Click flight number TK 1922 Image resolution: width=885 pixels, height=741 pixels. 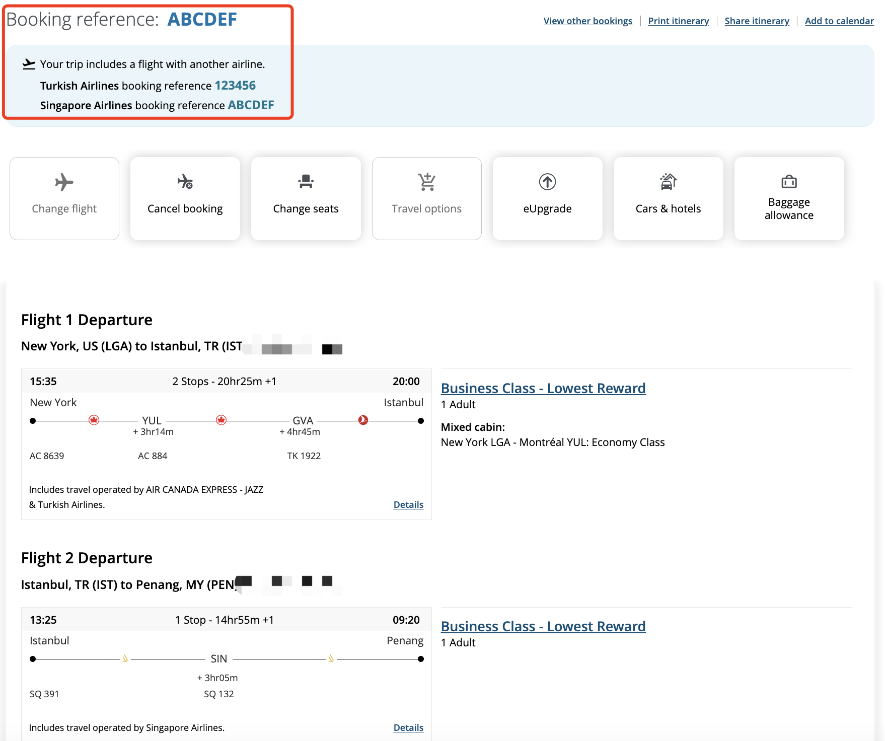click(304, 456)
